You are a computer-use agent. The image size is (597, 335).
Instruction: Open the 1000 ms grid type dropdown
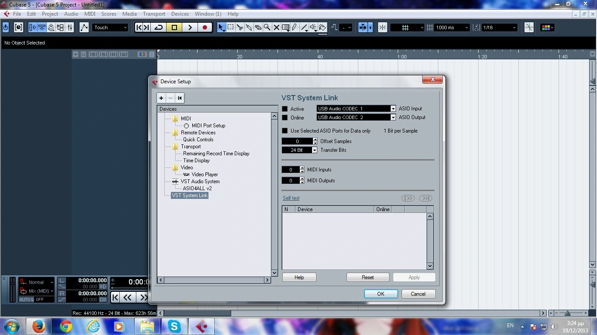click(x=452, y=27)
